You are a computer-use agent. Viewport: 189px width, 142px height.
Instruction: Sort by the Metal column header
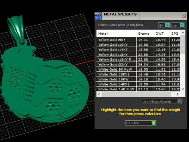(116, 34)
